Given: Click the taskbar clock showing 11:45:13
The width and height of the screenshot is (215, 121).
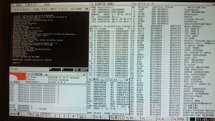Looking at the screenshot, I should tap(206, 119).
